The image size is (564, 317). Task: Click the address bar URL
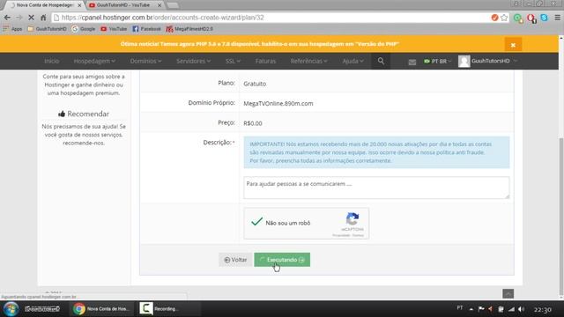(162, 18)
